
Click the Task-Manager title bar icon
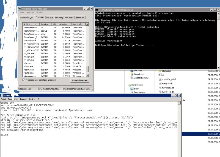click(20, 9)
